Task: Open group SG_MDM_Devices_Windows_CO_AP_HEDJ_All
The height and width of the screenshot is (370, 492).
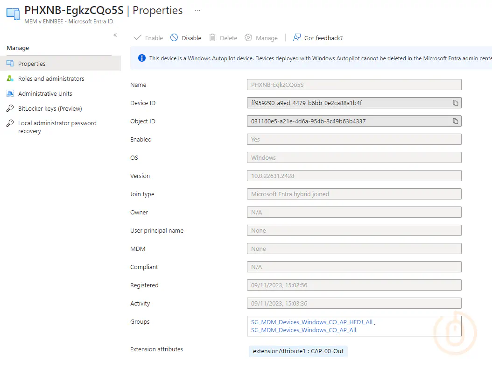Action: [311, 322]
